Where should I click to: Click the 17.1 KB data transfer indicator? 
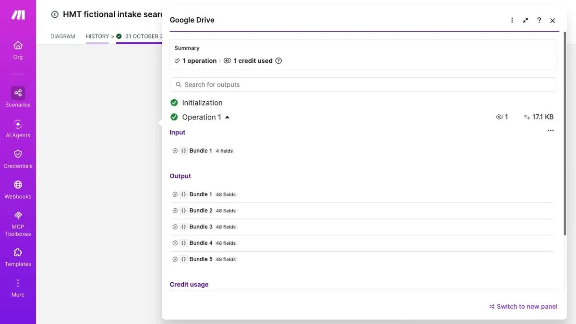tap(539, 117)
